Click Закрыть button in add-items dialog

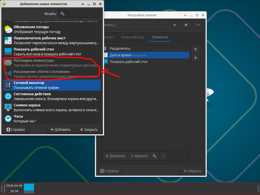tap(89, 129)
